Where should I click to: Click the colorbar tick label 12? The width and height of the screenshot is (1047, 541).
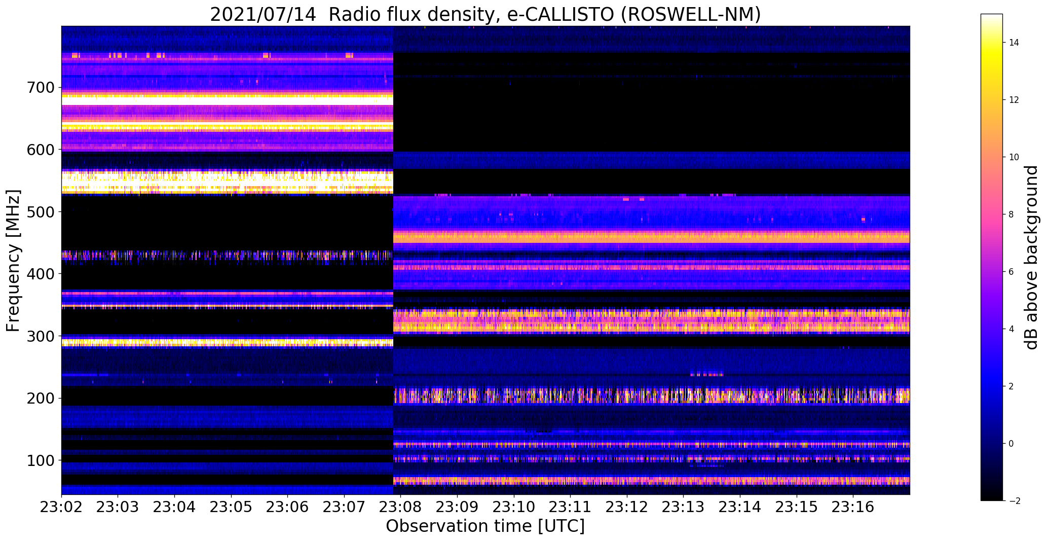[x=1014, y=100]
